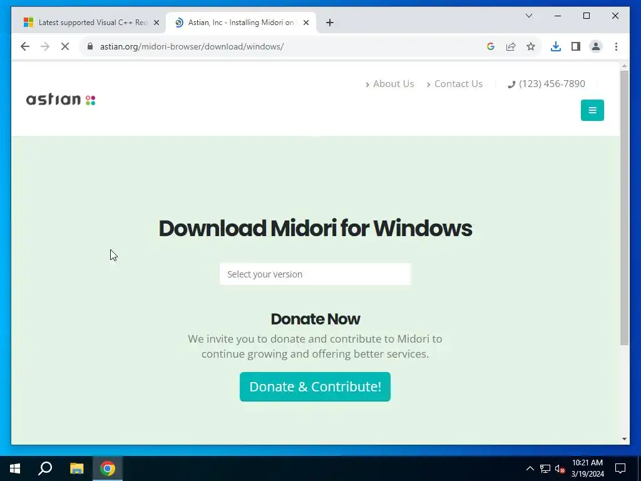This screenshot has height=481, width=641.
Task: Toggle Chrome side panel
Action: coord(576,46)
